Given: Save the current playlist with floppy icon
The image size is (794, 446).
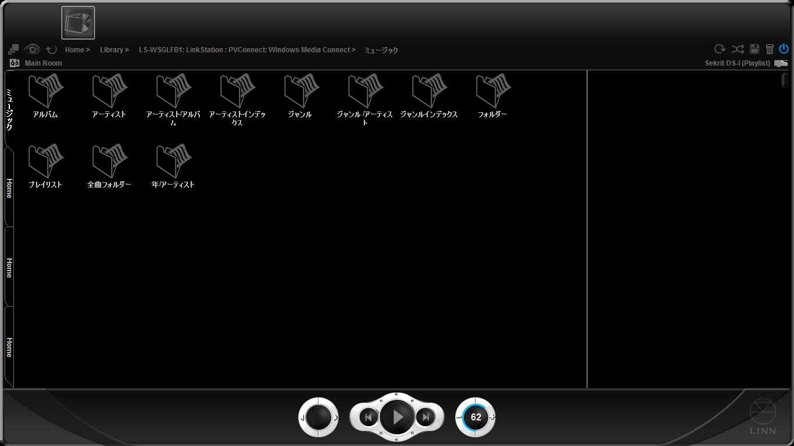Looking at the screenshot, I should click(754, 49).
